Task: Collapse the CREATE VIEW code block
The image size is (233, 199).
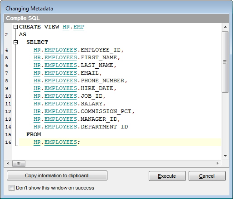Action: click(x=15, y=27)
